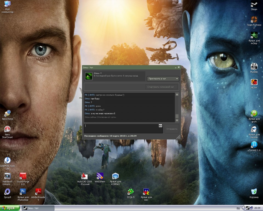This screenshot has width=263, height=211.
Task: Open the пуск Start button
Action: click(x=10, y=208)
